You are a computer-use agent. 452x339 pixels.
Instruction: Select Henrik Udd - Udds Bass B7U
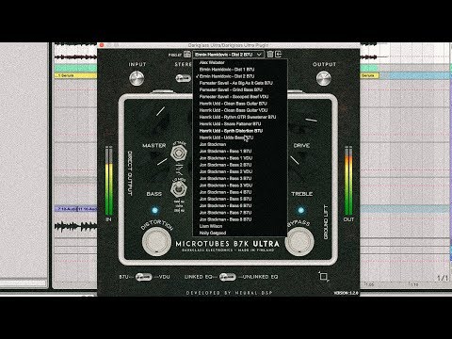tap(240, 137)
